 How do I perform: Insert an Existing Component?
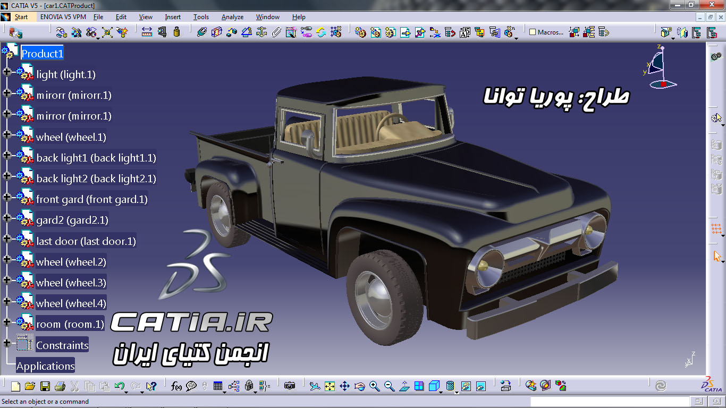pos(406,32)
